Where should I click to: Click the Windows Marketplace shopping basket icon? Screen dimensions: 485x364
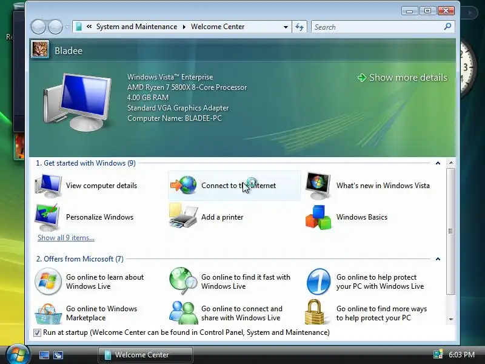pos(48,313)
